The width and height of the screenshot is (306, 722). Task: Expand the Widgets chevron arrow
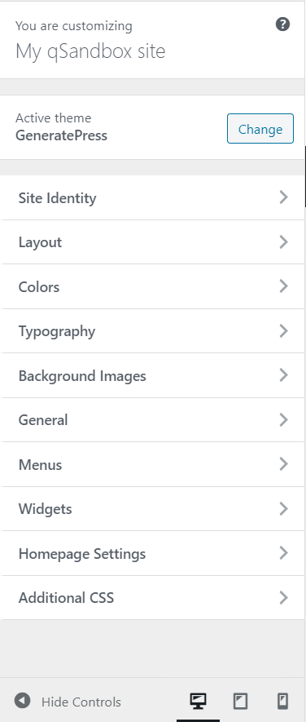(x=283, y=509)
